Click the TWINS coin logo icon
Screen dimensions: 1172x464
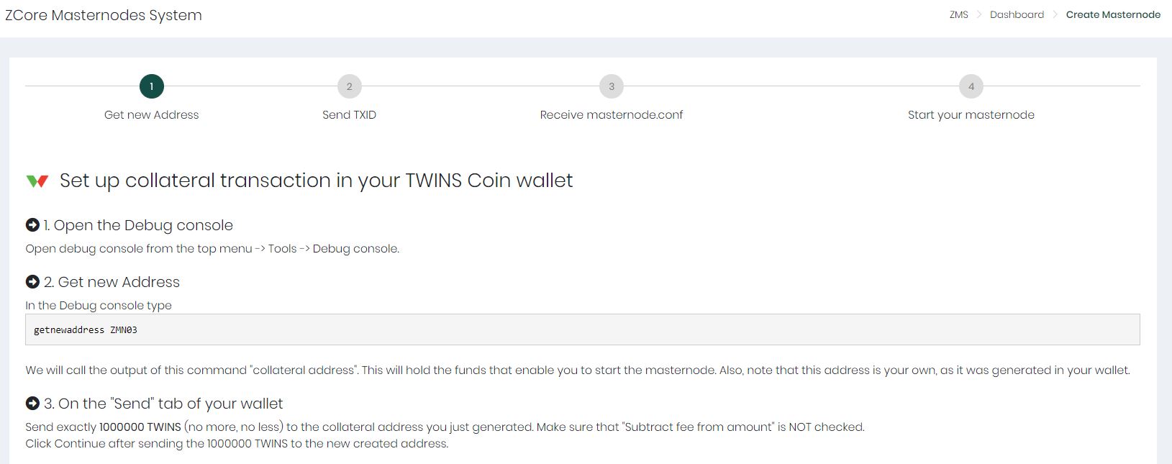coord(37,181)
